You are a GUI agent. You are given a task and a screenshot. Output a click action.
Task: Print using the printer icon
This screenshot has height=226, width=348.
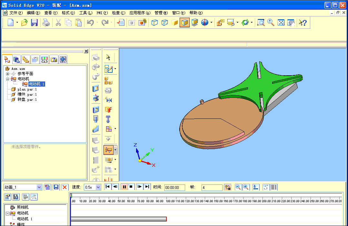point(46,23)
